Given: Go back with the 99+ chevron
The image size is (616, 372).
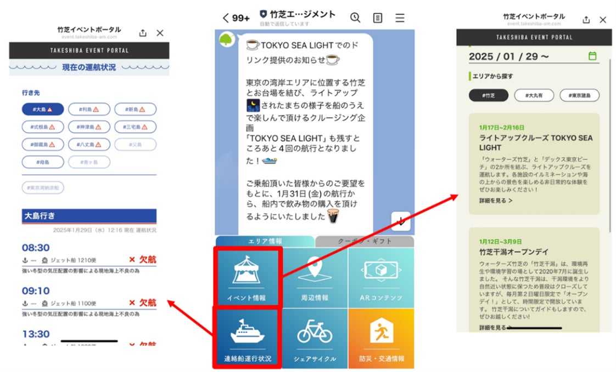Looking at the screenshot, I should pyautogui.click(x=236, y=18).
